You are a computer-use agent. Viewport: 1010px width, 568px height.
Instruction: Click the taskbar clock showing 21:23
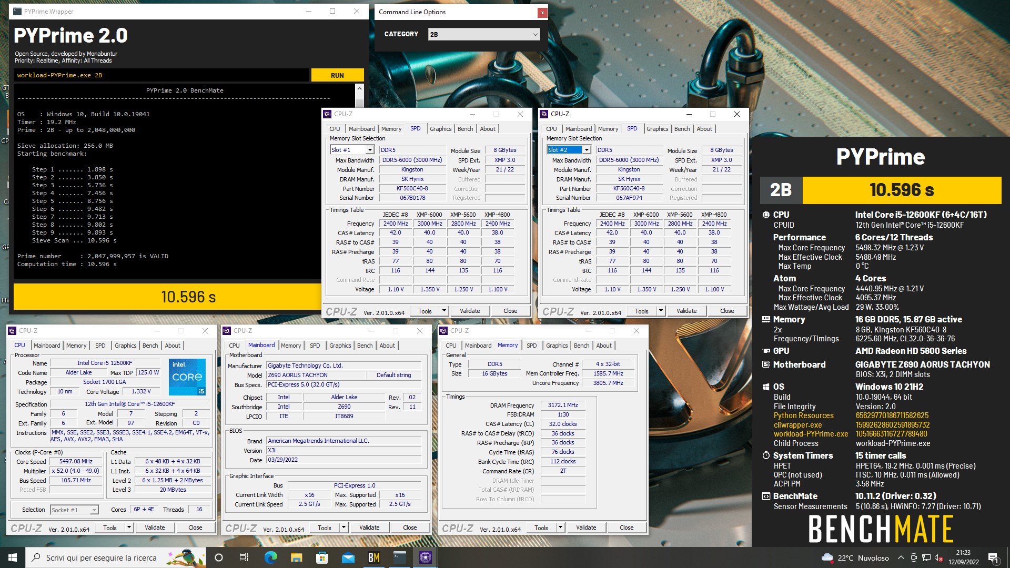(x=963, y=557)
